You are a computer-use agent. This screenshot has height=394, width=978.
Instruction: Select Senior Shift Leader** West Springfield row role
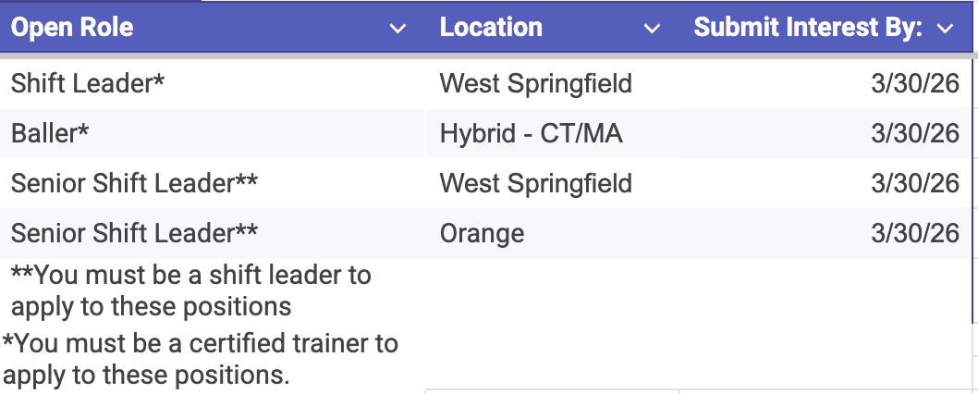(134, 183)
